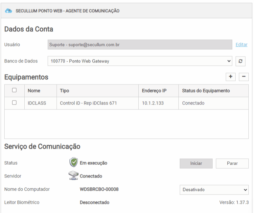Remove equipment with the minus button

click(243, 77)
